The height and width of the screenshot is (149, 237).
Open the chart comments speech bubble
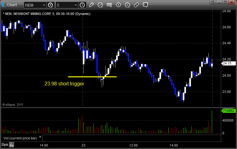pos(145,5)
